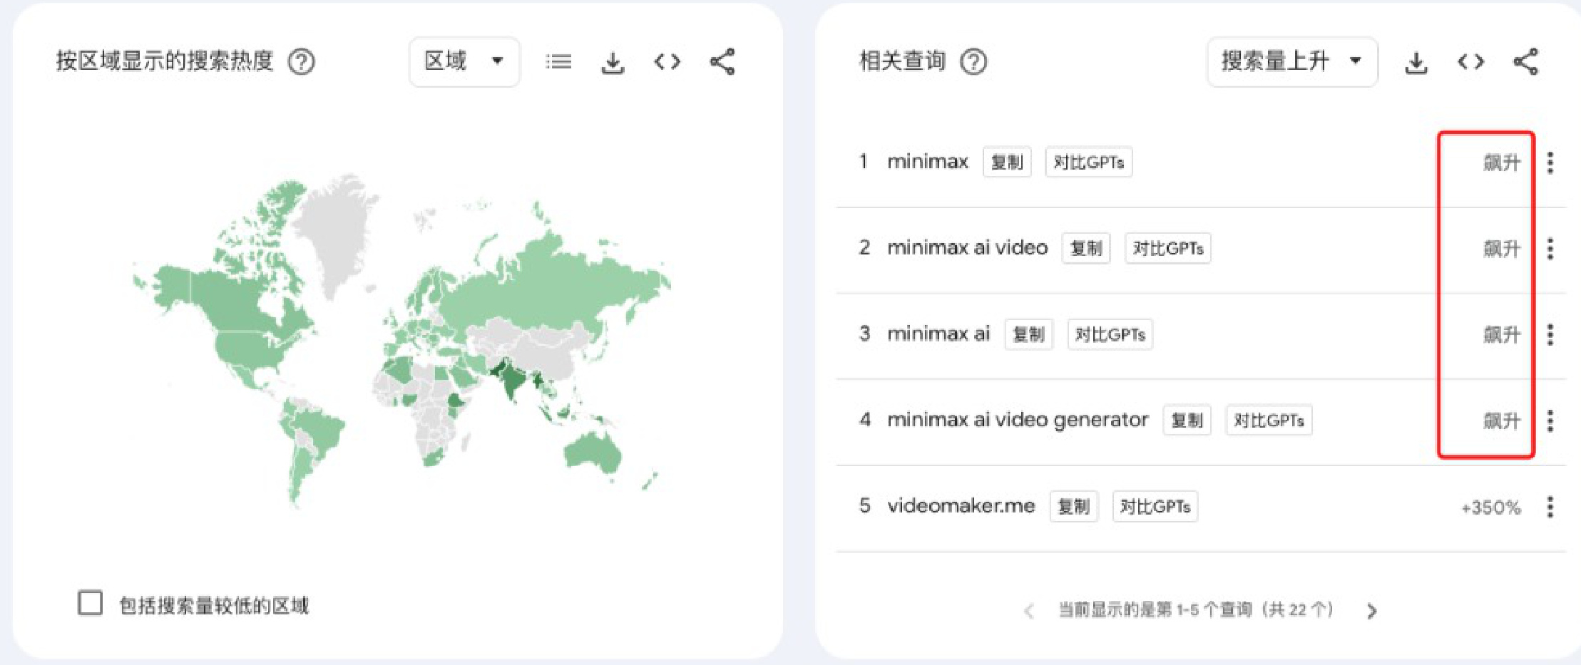This screenshot has height=665, width=1581.
Task: Download related queries data
Action: [x=1416, y=62]
